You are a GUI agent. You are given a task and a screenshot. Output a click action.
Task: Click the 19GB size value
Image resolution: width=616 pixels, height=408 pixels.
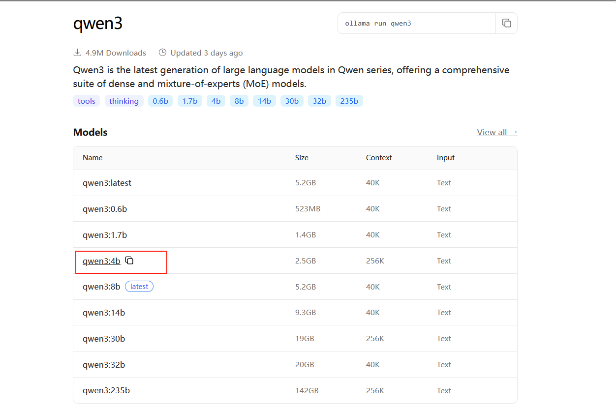(305, 339)
